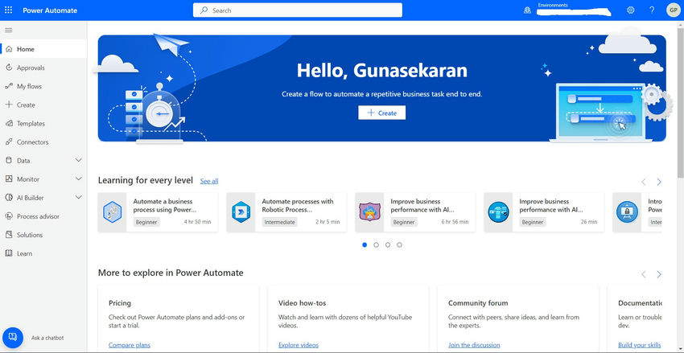The image size is (684, 353).
Task: Click the 26 min course icon
Action: pyautogui.click(x=498, y=212)
